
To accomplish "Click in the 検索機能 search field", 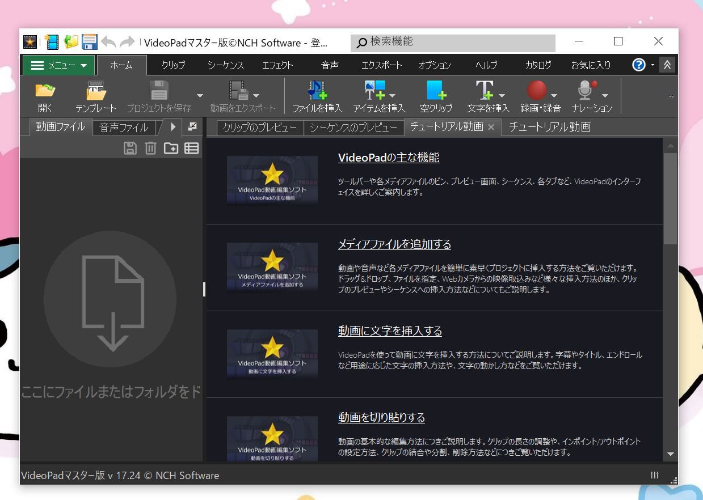I will tap(453, 43).
